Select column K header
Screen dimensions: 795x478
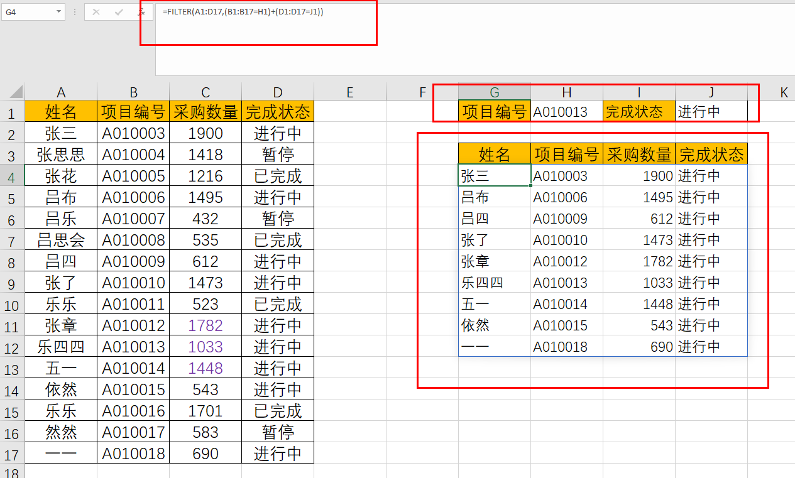coord(772,92)
